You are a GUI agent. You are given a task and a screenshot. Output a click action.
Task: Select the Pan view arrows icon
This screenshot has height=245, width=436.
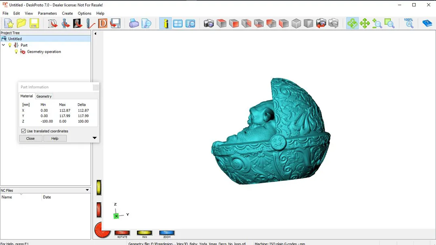365,23
